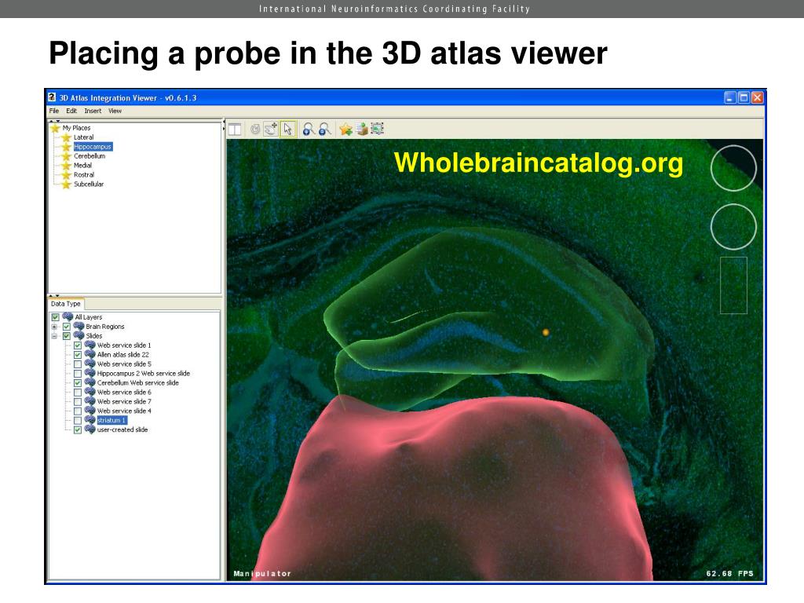This screenshot has height=603, width=804.
Task: Select 'Web service slide 4' tree row
Action: [x=124, y=411]
